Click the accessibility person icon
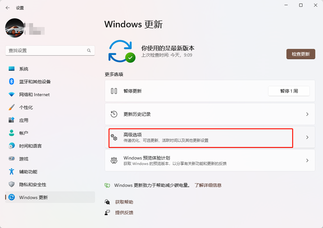 (x=12, y=172)
